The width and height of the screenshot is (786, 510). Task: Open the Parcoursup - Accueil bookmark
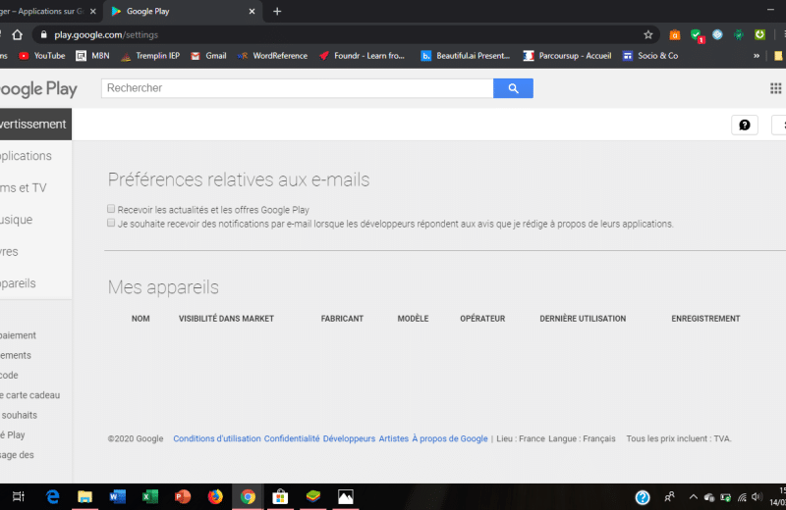tap(567, 56)
